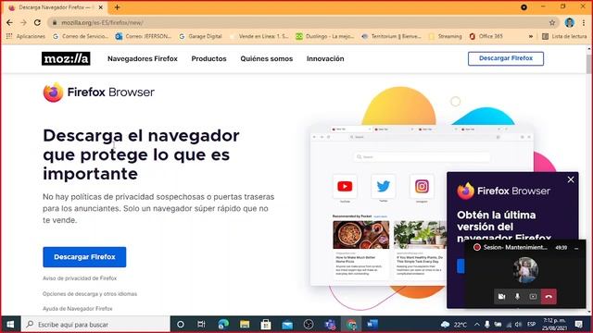
Task: Open the Chrome profile avatar
Action: pos(569,22)
